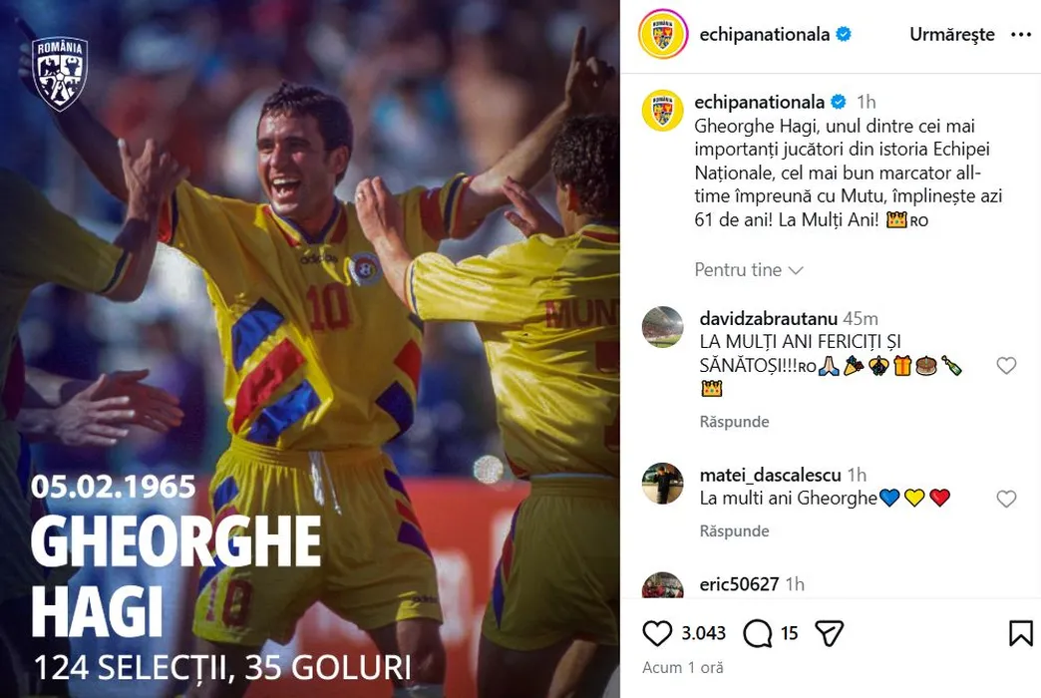Click the Gheorghe Hagi post image
This screenshot has width=1041, height=698.
click(x=310, y=349)
